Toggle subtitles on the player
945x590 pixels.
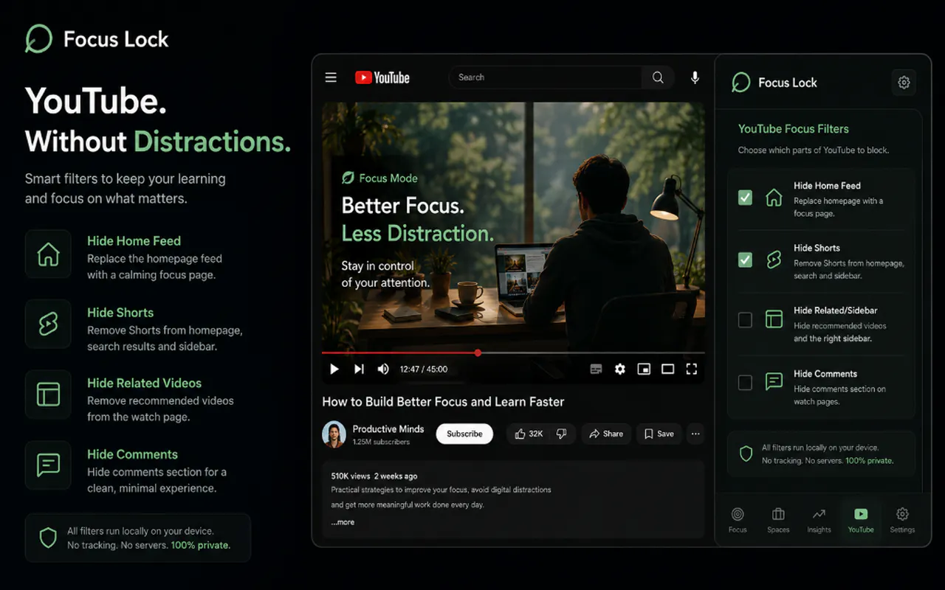(596, 369)
